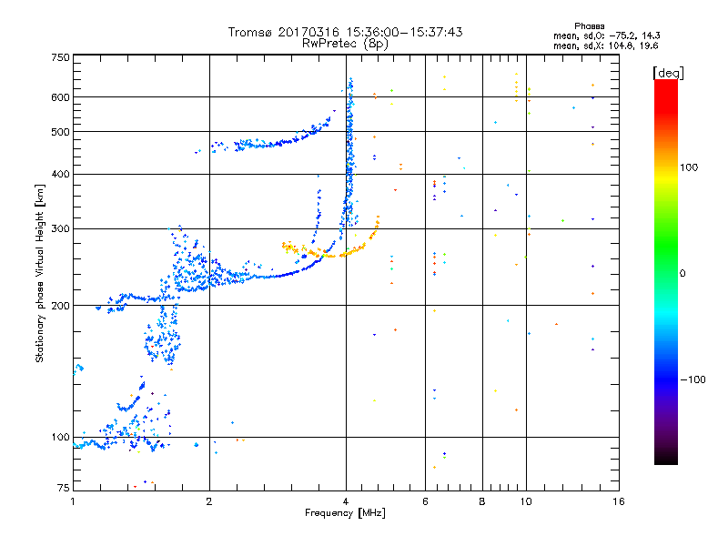Click the y-axis label "750"

tap(60, 57)
